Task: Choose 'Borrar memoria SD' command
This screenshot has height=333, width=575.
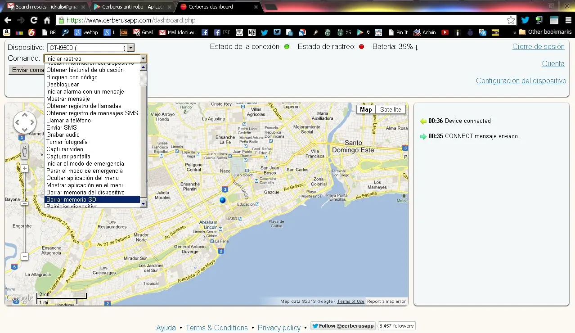Action: [92, 199]
